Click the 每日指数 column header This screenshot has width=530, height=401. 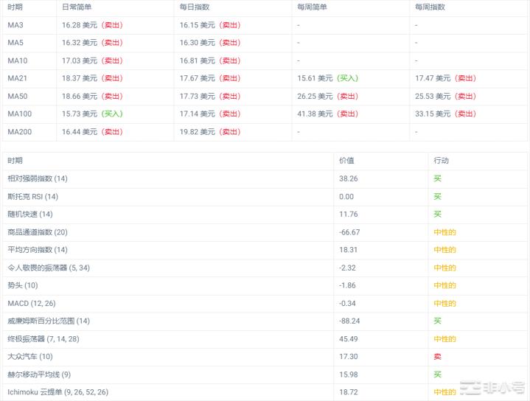tap(195, 7)
